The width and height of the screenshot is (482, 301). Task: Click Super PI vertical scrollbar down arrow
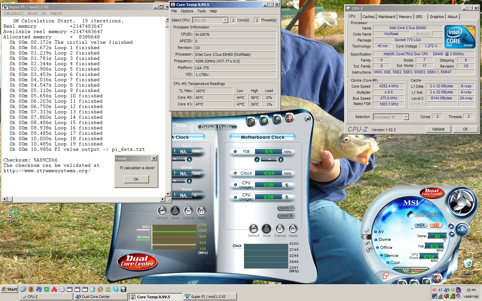[168, 194]
